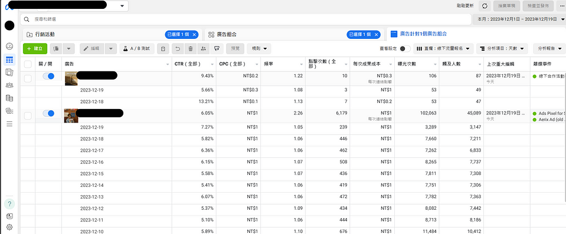566x234 pixels.
Task: Open the ads reporting pages icon in sidebar
Action: (x=9, y=72)
